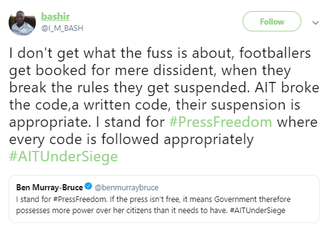
Task: Click the text "AIT broke" in tweet
Action: coord(287,87)
